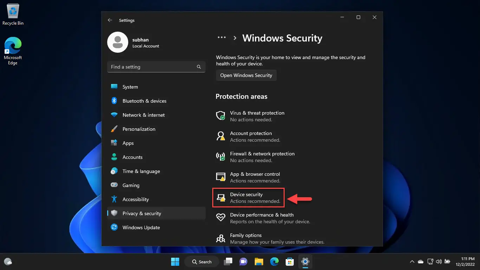The height and width of the screenshot is (270, 480).
Task: Click the Network & internet wifi icon
Action: (114, 115)
